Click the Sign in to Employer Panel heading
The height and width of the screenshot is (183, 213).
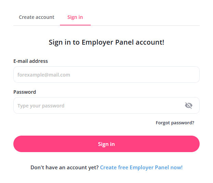(x=106, y=43)
